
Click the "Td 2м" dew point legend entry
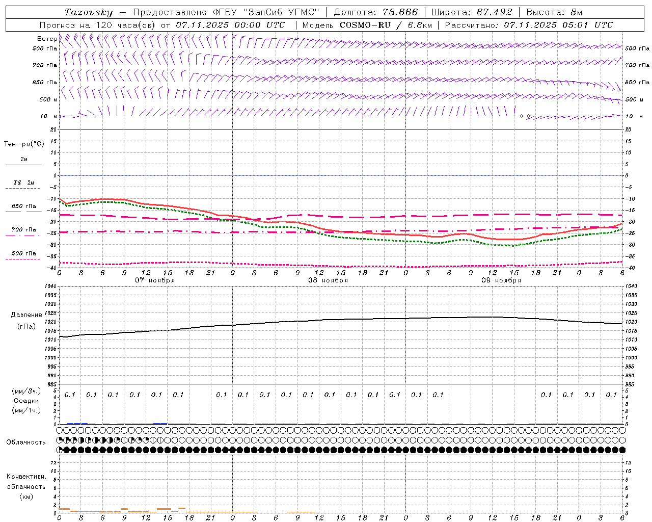(24, 182)
